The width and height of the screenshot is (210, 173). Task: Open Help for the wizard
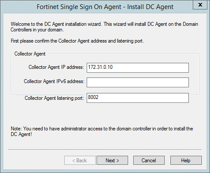[186, 161]
